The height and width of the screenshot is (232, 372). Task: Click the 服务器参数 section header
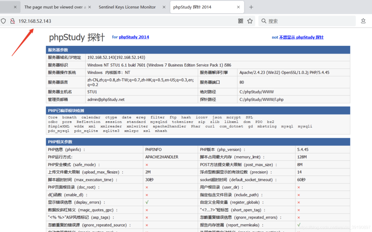pyautogui.click(x=198, y=50)
